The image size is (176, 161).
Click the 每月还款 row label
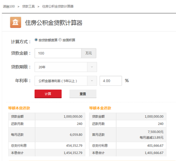[x=17, y=135]
